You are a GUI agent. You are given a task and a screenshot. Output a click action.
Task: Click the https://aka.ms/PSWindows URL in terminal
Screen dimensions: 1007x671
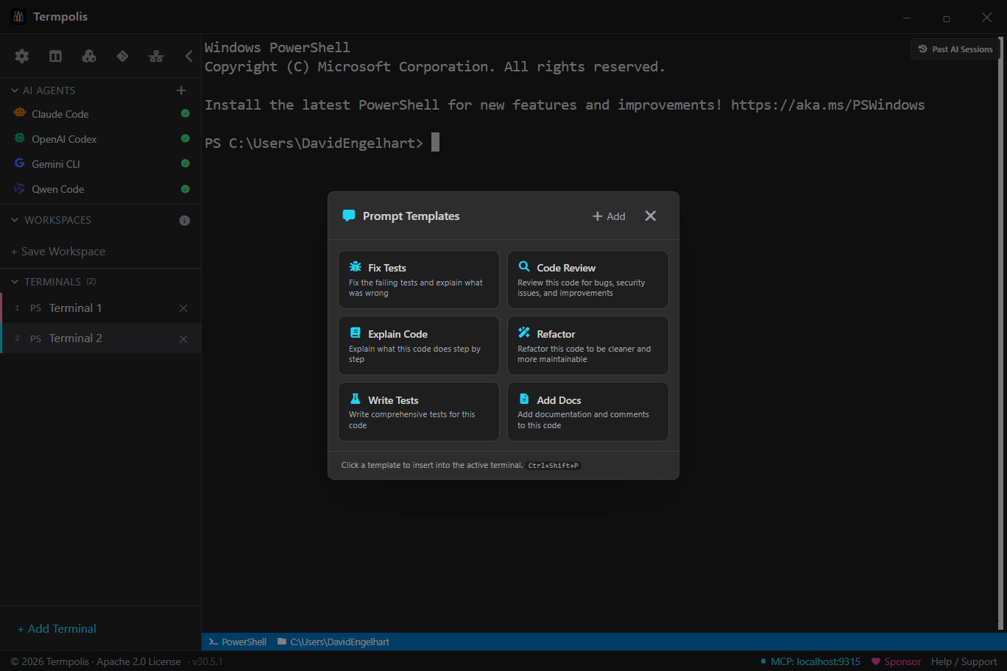click(x=827, y=104)
